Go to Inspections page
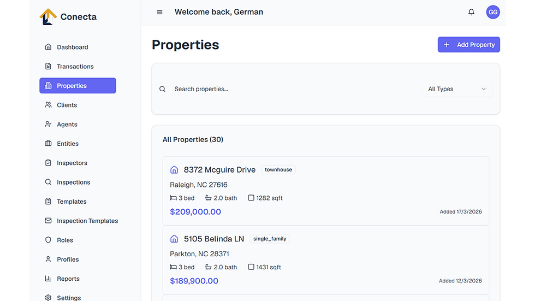This screenshot has width=535, height=301. point(78,182)
